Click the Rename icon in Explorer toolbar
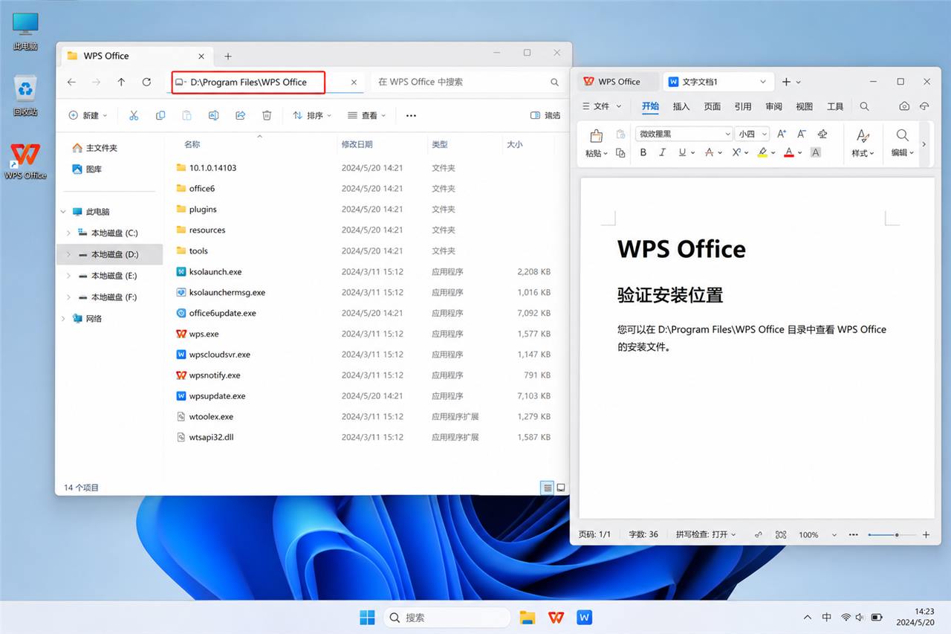951x634 pixels. point(213,115)
